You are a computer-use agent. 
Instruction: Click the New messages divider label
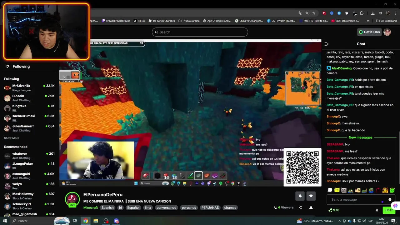[x=360, y=137]
